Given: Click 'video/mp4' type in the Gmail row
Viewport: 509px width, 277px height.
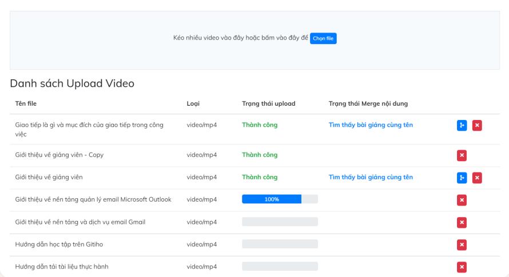Looking at the screenshot, I should pos(201,222).
